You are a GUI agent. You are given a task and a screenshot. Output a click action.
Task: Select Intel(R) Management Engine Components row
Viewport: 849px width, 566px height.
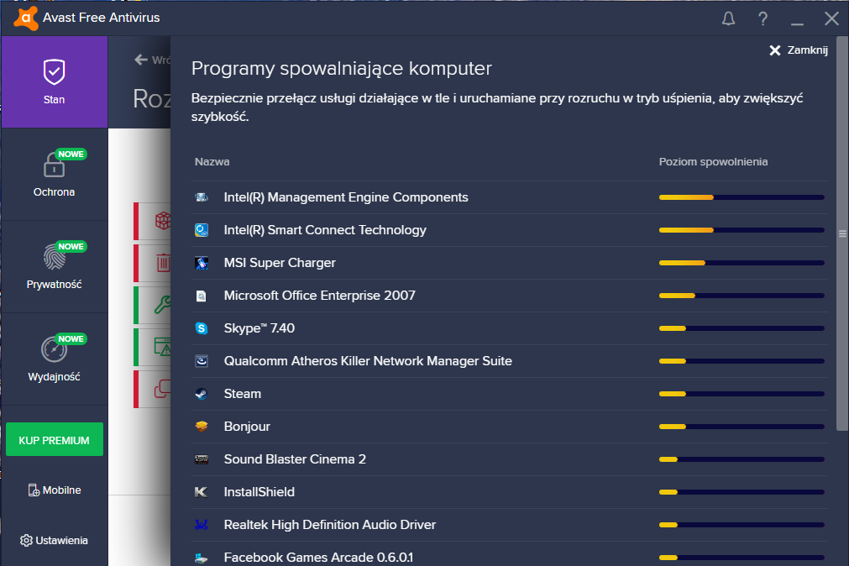[510, 197]
